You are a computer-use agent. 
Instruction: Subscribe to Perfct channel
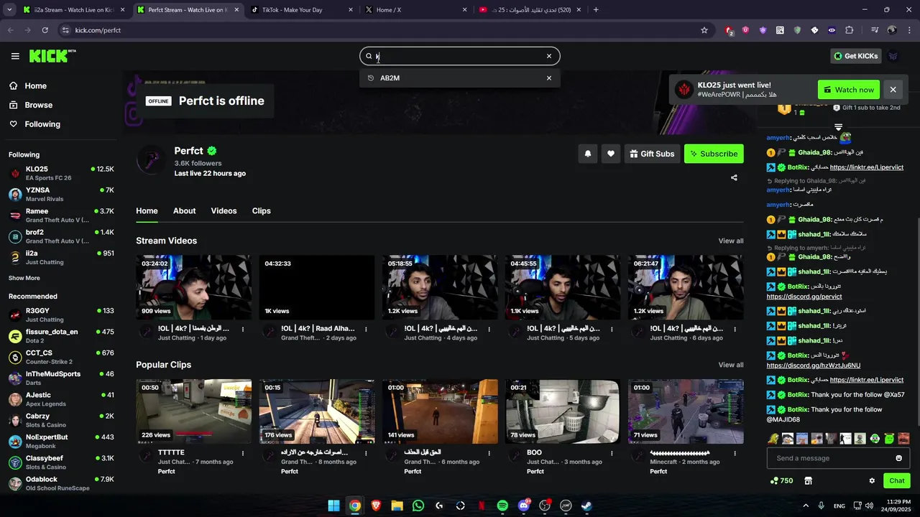(714, 154)
